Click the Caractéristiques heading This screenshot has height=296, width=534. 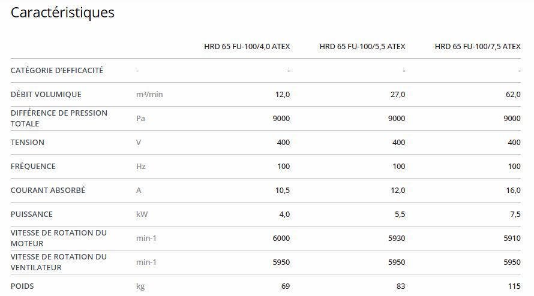pyautogui.click(x=62, y=12)
